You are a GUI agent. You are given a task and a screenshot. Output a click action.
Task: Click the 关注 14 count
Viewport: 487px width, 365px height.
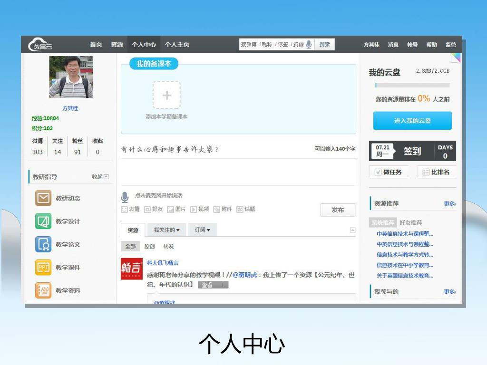58,146
